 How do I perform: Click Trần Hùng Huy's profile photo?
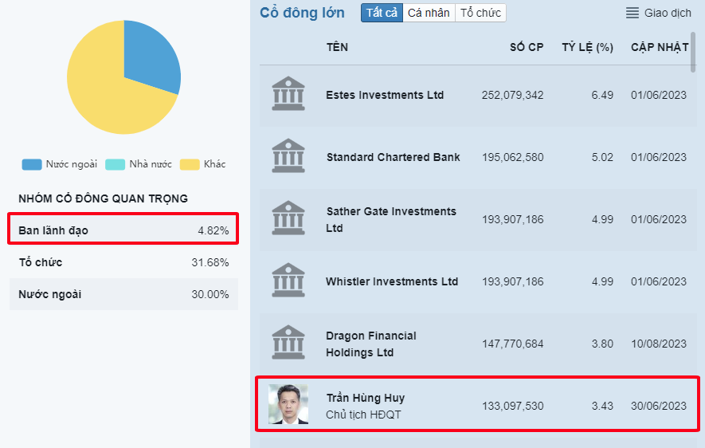click(x=288, y=404)
